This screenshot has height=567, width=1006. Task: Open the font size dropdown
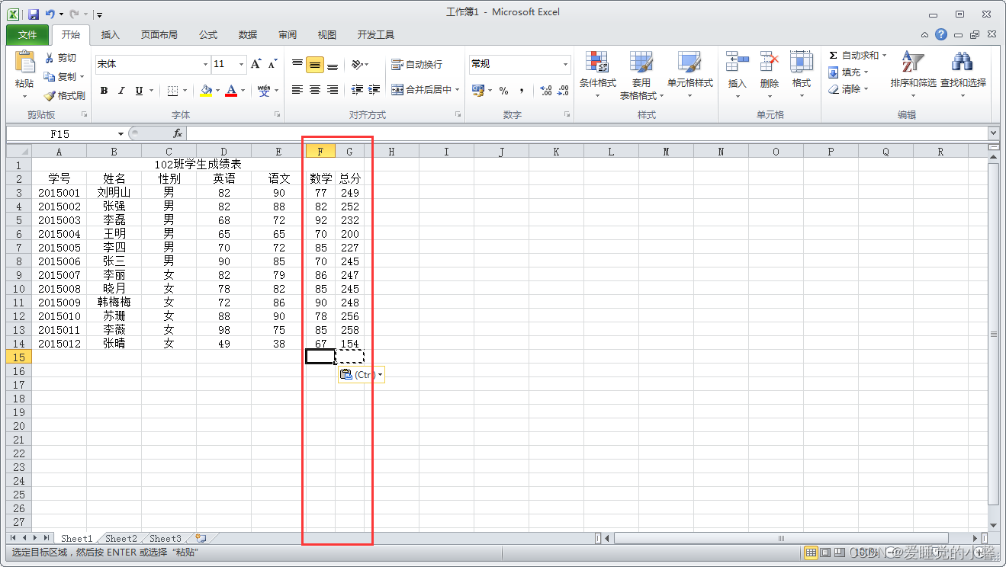pyautogui.click(x=242, y=64)
